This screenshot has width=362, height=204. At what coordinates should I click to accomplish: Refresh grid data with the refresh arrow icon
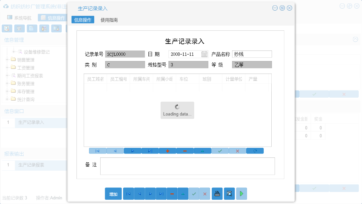pyautogui.click(x=255, y=151)
